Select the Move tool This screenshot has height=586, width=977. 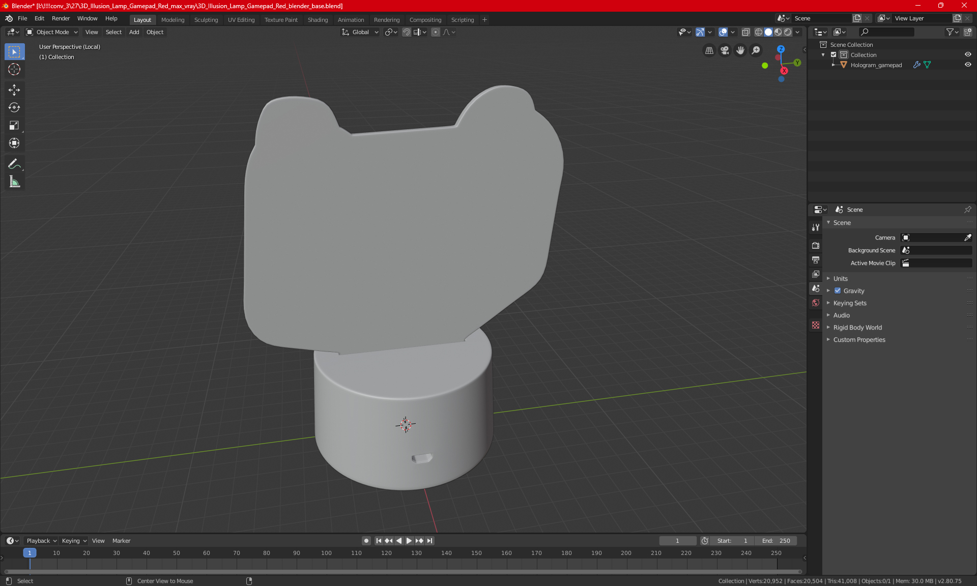tap(14, 90)
